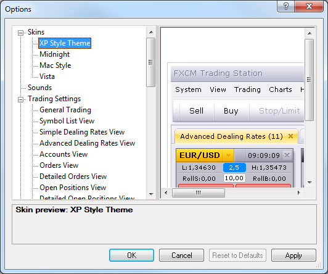The image size is (328, 274).
Task: Click tree list scroll up arrow
Action: click(151, 32)
